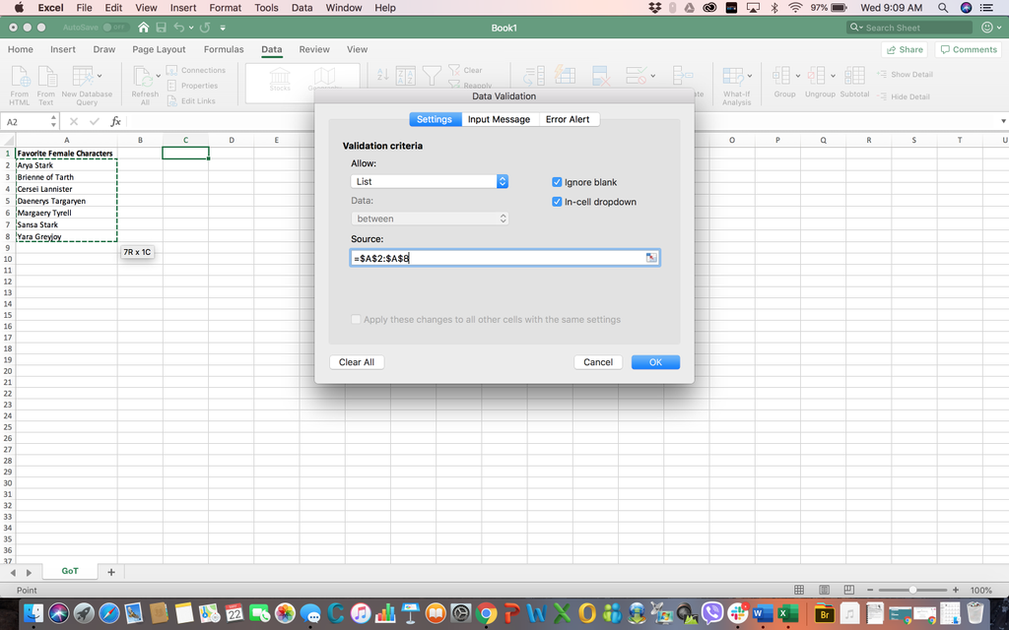Disable the In-cell dropdown option
The height and width of the screenshot is (630, 1009).
click(x=556, y=202)
